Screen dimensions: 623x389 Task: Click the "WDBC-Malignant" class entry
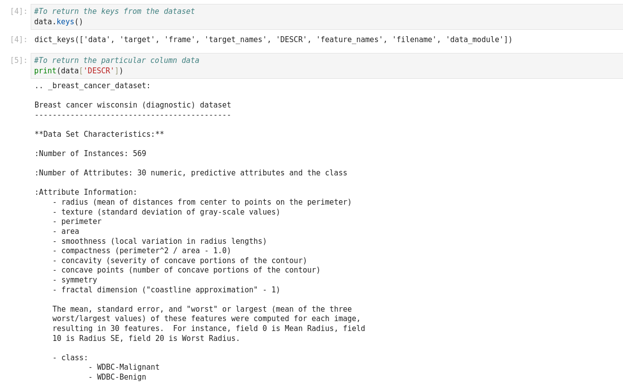(x=128, y=367)
